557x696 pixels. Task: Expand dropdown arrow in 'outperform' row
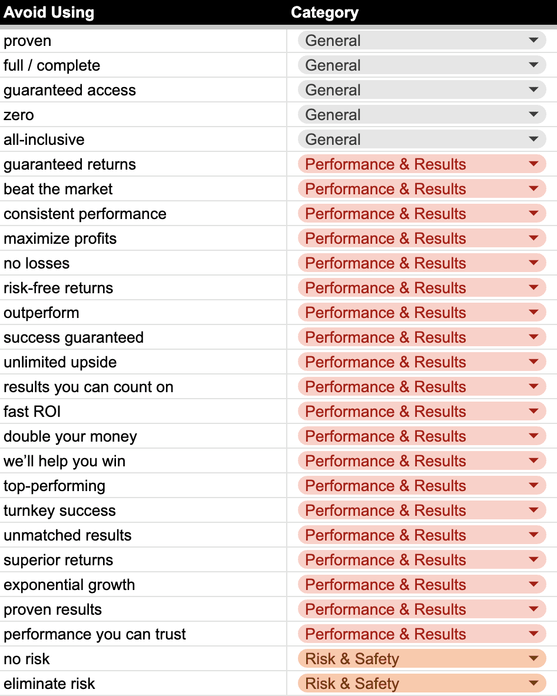pyautogui.click(x=533, y=313)
